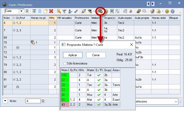The image size is (184, 117).
Task: Click the chain link icon in toolbar
Action: point(76,11)
